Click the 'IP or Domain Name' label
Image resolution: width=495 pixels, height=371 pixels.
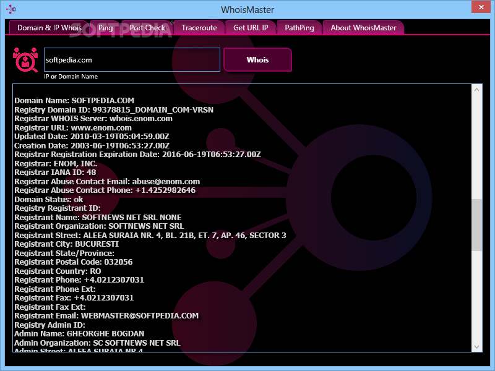pyautogui.click(x=71, y=77)
